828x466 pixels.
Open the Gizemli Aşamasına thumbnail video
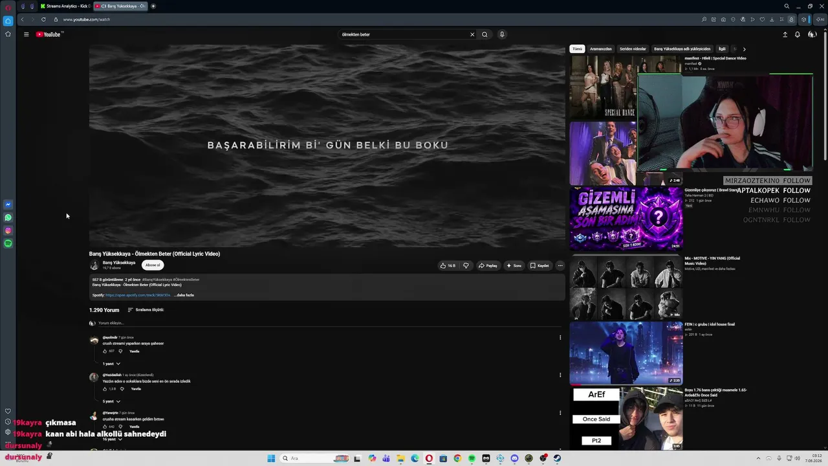626,219
